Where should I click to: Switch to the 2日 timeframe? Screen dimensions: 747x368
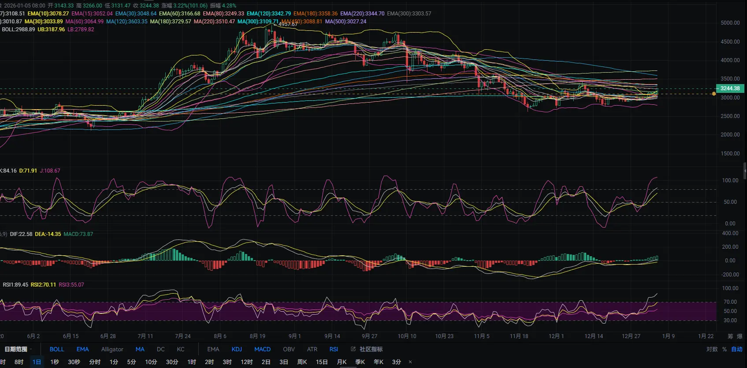point(266,362)
